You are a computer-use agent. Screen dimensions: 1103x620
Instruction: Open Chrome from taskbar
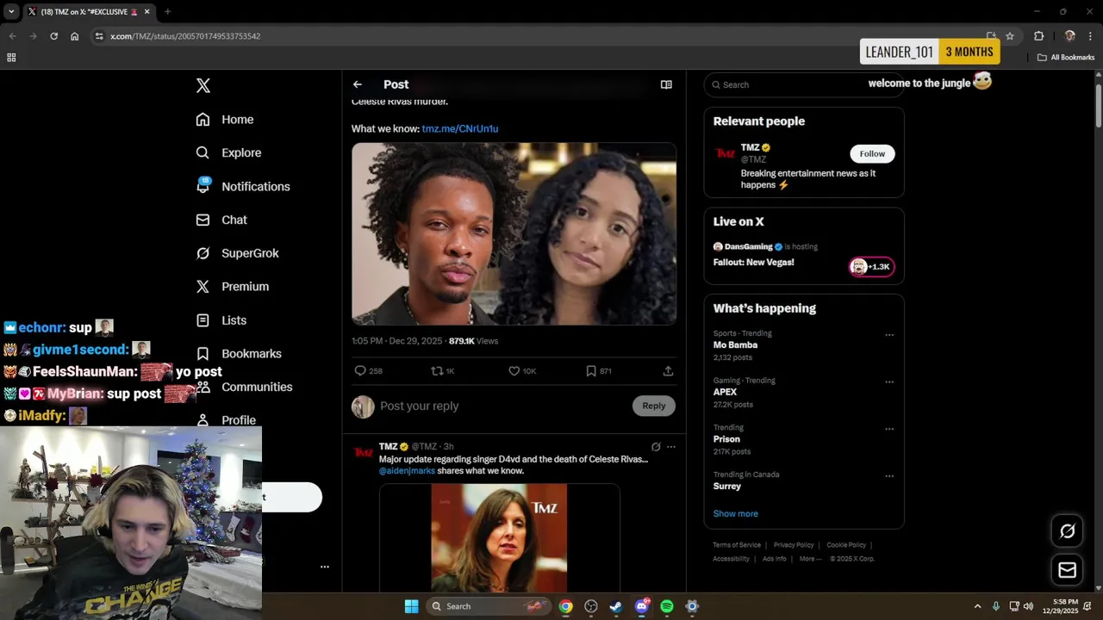[x=565, y=606]
